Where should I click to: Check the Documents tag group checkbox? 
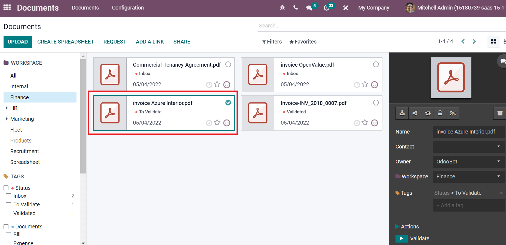pos(6,227)
